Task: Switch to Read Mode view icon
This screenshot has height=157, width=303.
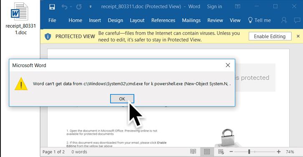Action: [x=193, y=152]
